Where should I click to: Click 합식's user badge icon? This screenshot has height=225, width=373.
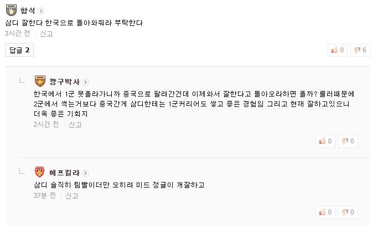click(x=11, y=10)
